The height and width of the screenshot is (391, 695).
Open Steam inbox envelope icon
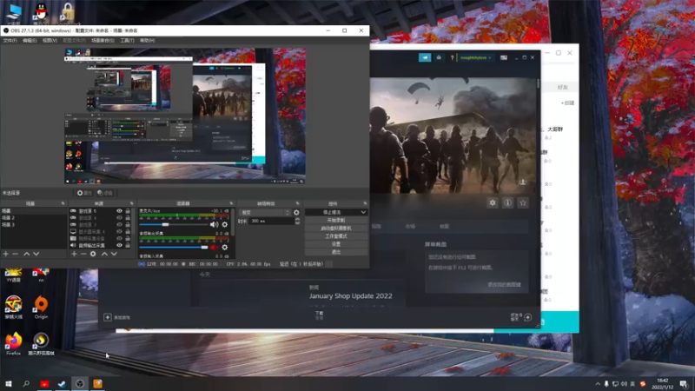(x=439, y=57)
